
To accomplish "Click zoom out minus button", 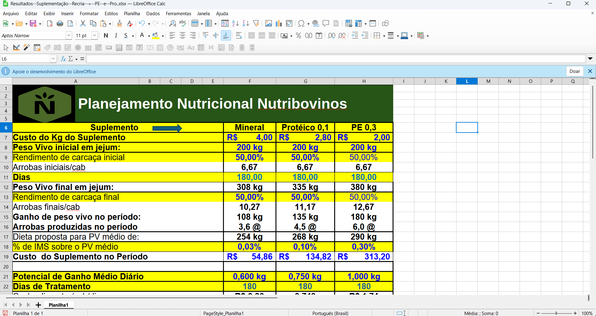I will tap(538, 313).
